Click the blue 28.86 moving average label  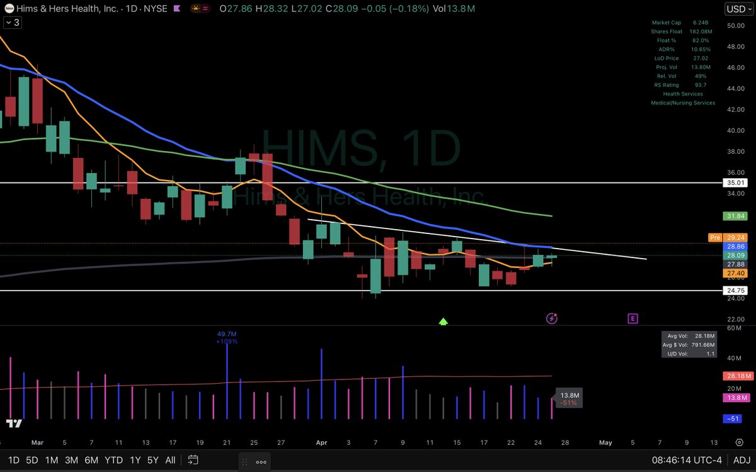coord(735,247)
